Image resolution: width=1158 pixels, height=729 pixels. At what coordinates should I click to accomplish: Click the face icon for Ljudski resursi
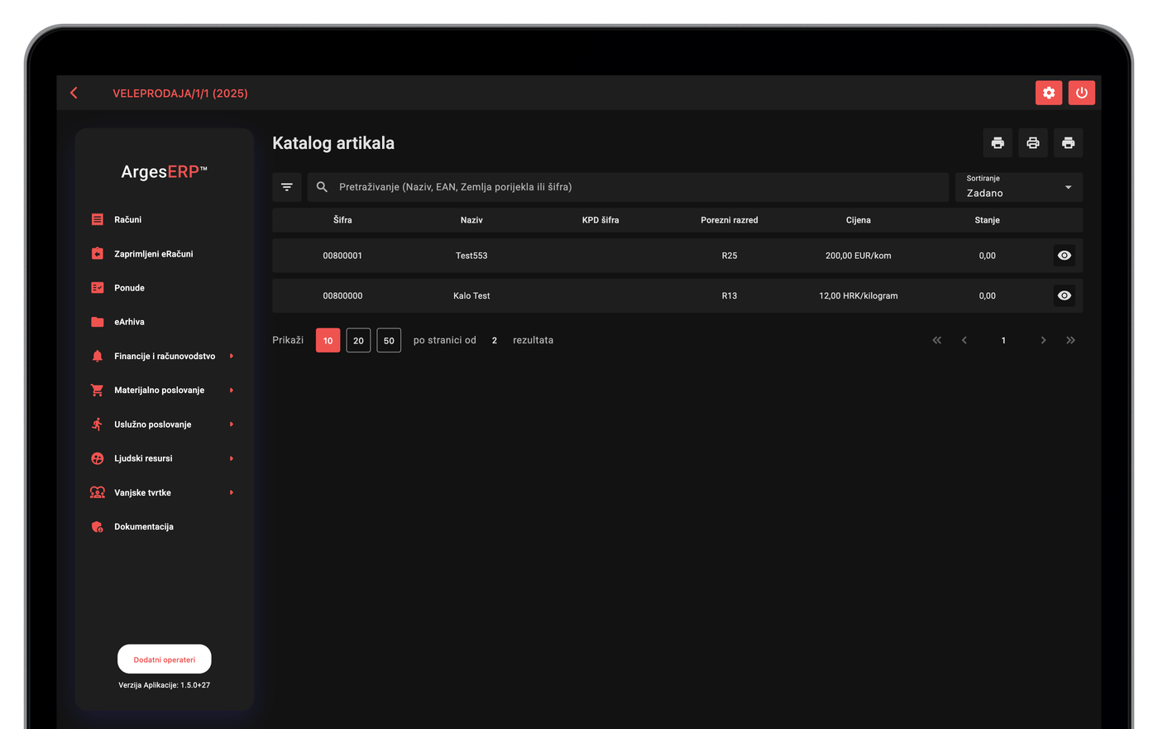point(98,458)
